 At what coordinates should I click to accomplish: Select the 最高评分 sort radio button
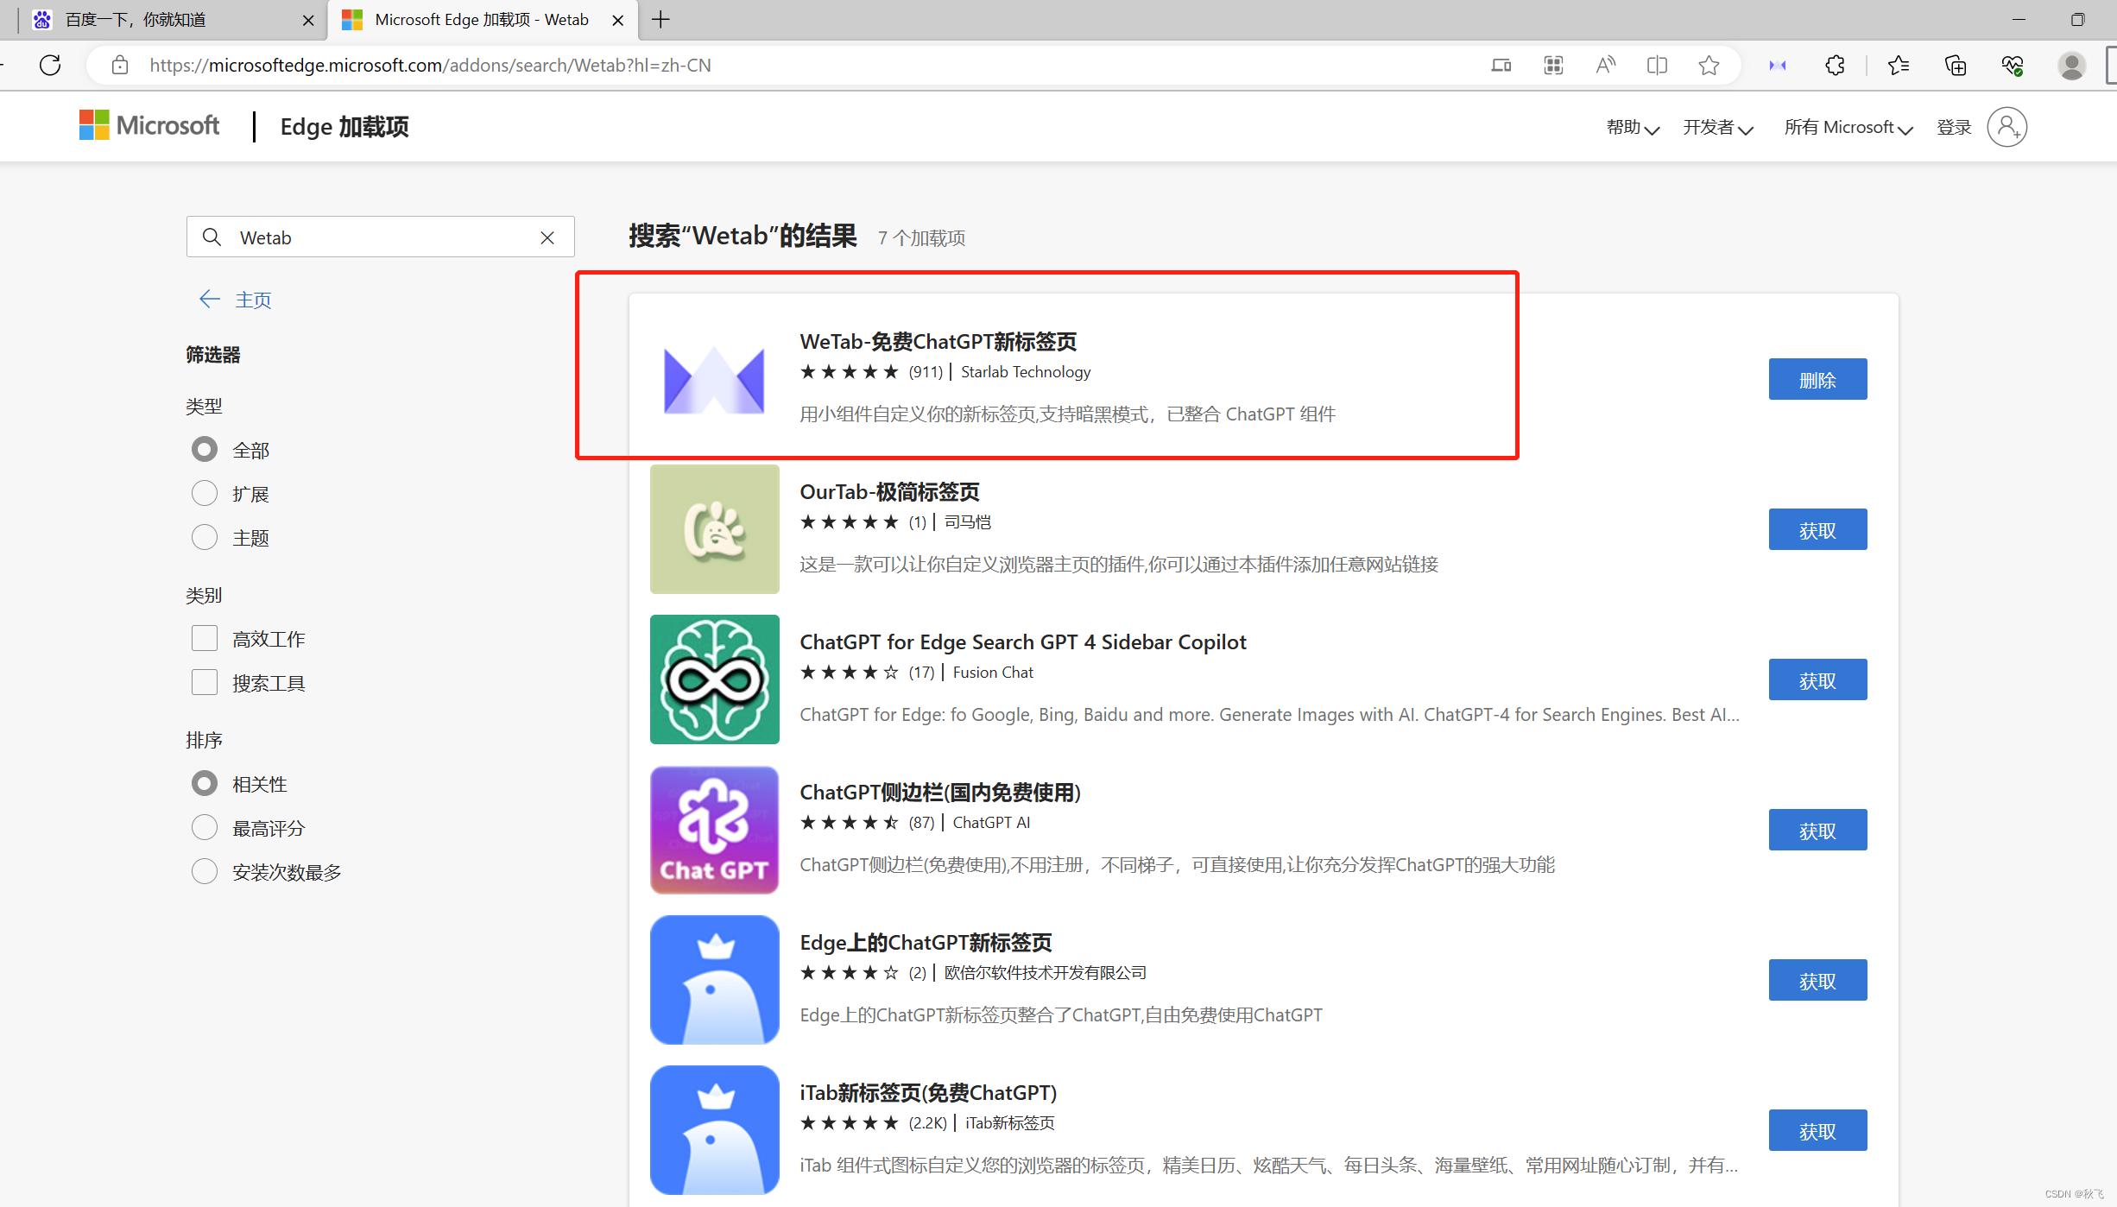pos(205,827)
